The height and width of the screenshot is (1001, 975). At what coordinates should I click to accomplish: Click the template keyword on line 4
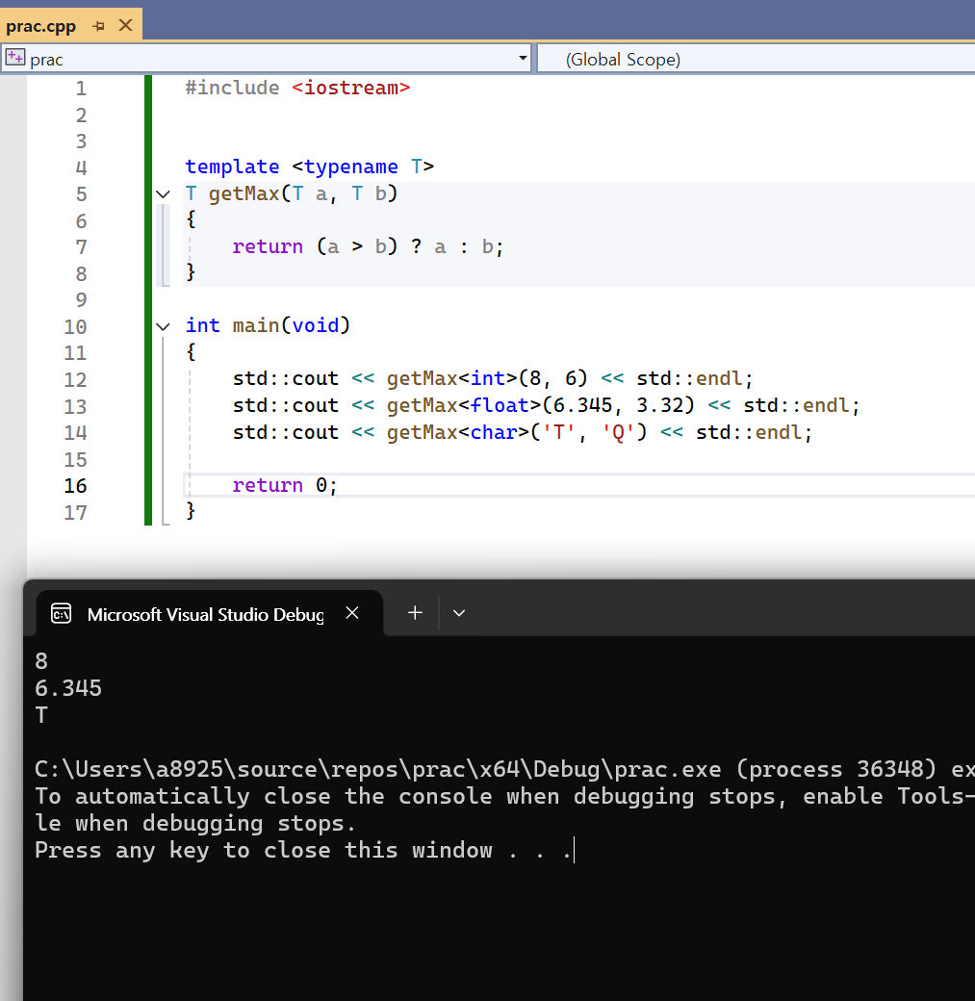pos(232,167)
